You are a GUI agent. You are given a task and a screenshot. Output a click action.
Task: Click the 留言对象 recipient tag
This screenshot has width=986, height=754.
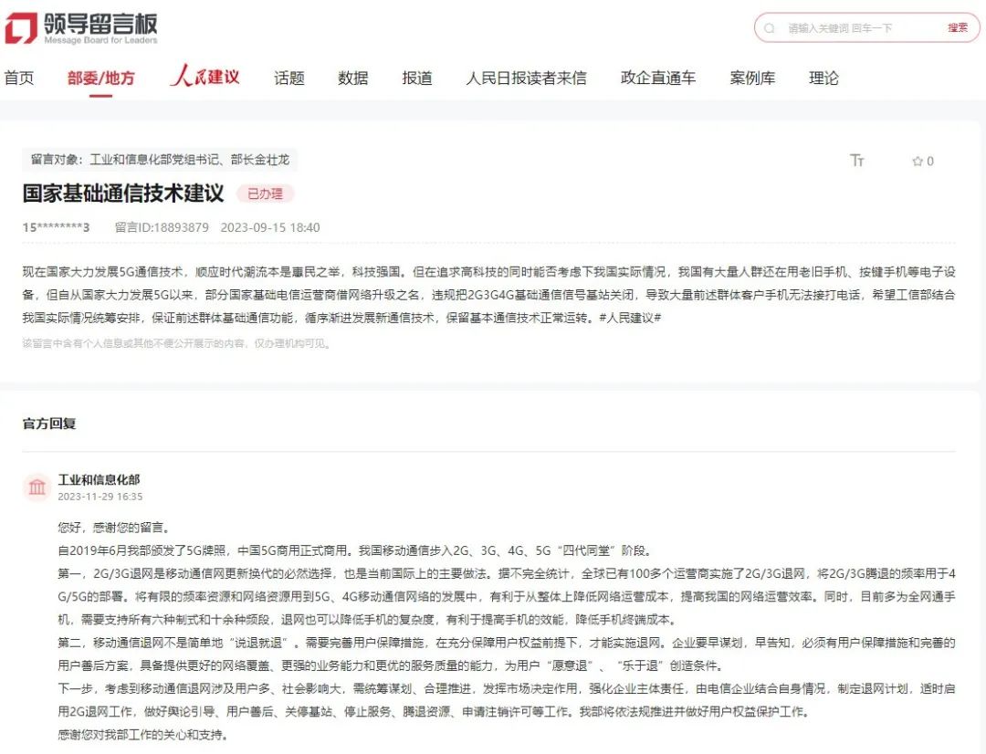pyautogui.click(x=166, y=160)
